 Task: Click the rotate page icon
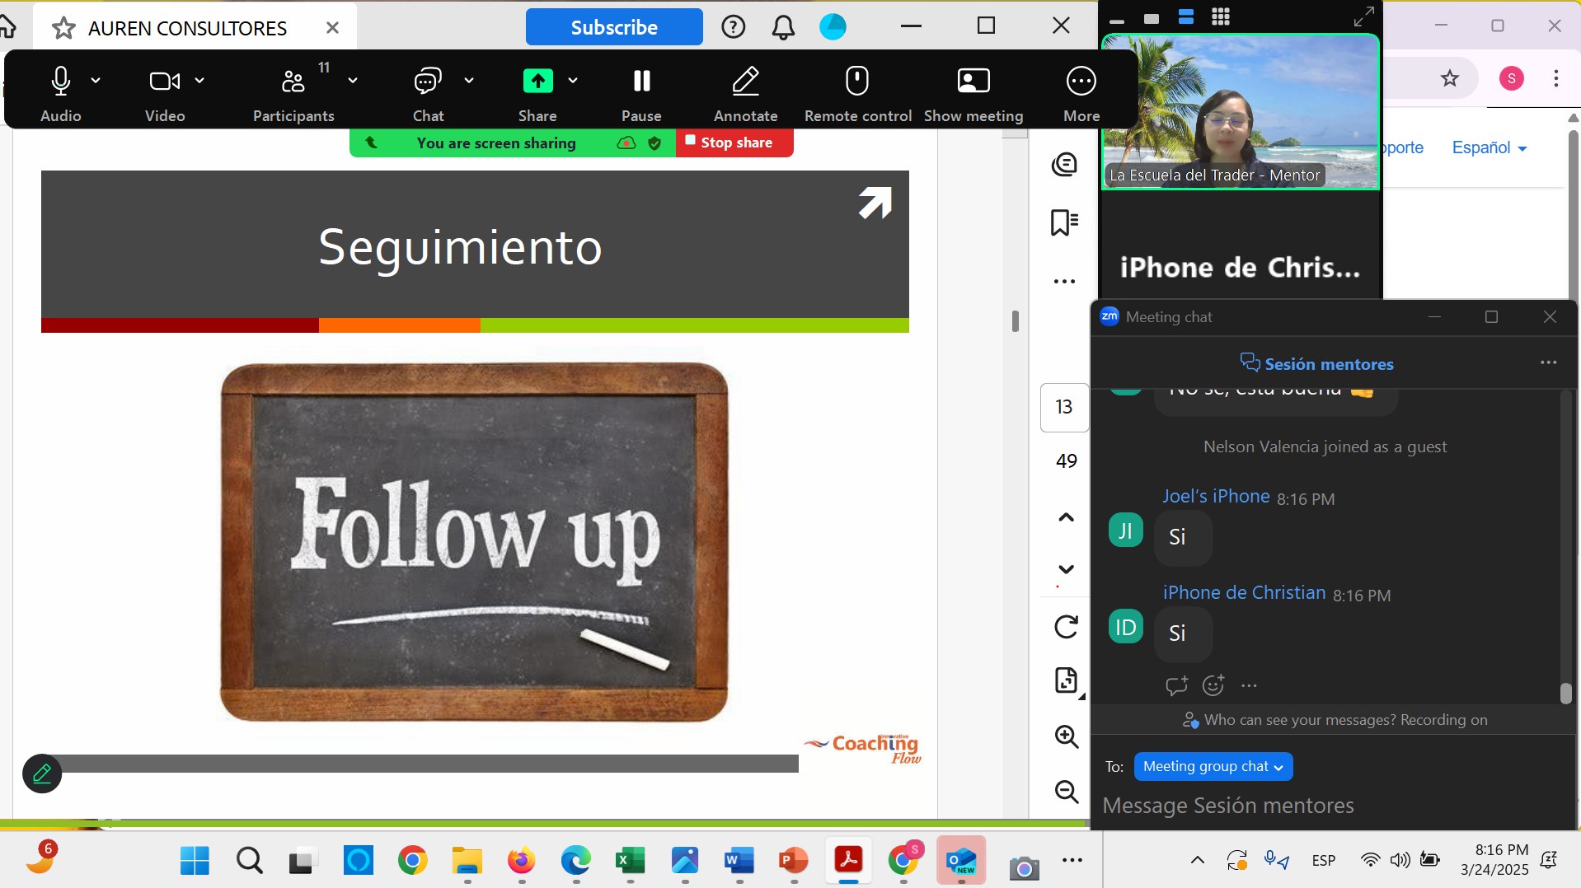pyautogui.click(x=1066, y=627)
